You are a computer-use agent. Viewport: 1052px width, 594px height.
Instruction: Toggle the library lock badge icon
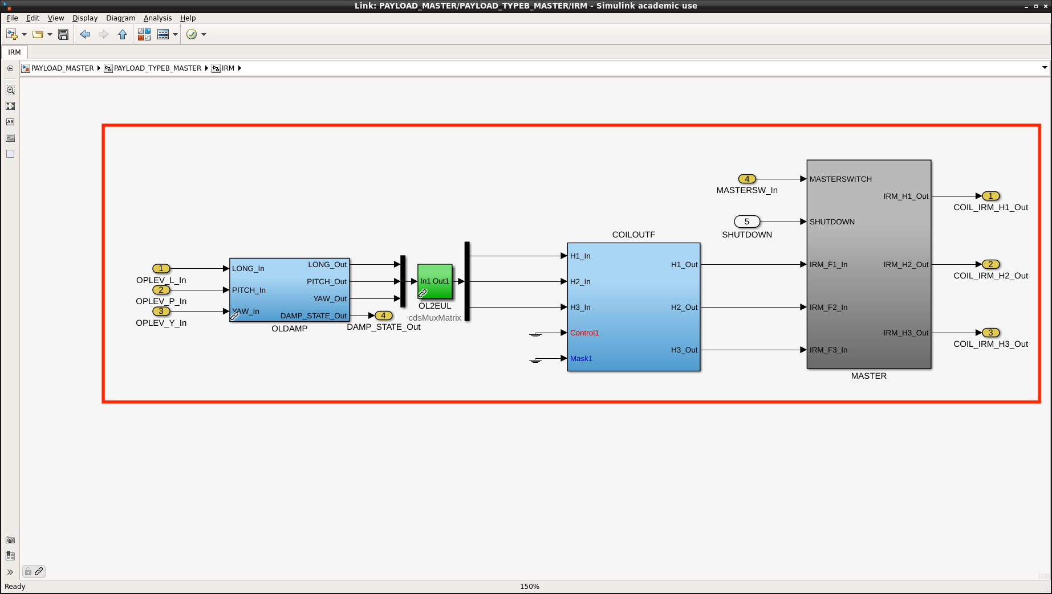(x=28, y=571)
